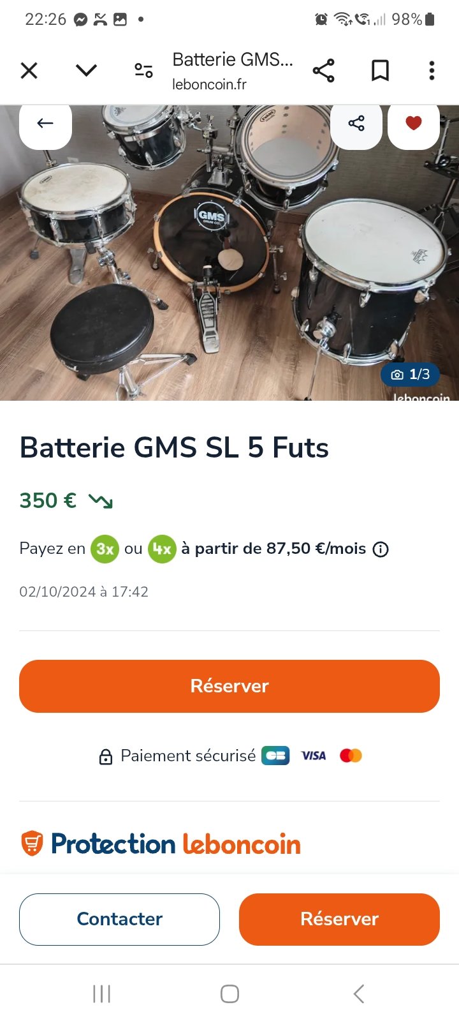Image resolution: width=459 pixels, height=1021 pixels.
Task: Open Android recent apps navigation button
Action: pos(102,994)
